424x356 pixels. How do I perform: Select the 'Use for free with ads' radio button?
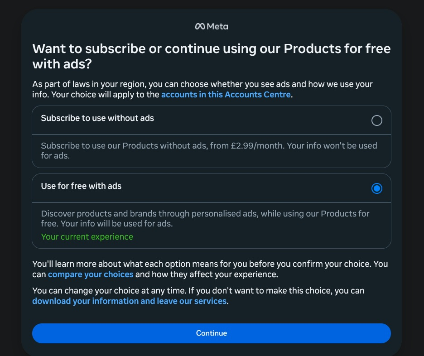(376, 188)
